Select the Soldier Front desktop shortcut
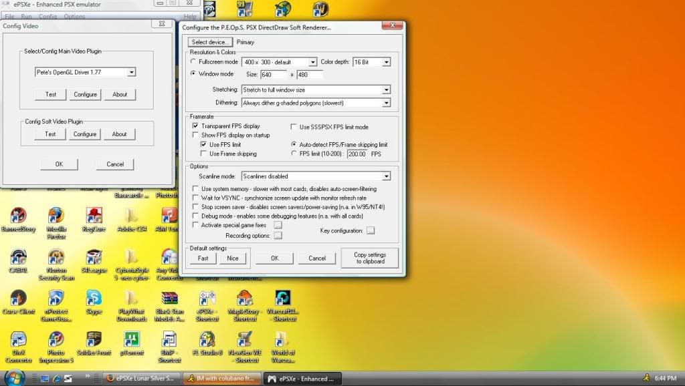The image size is (685, 386). click(x=94, y=343)
